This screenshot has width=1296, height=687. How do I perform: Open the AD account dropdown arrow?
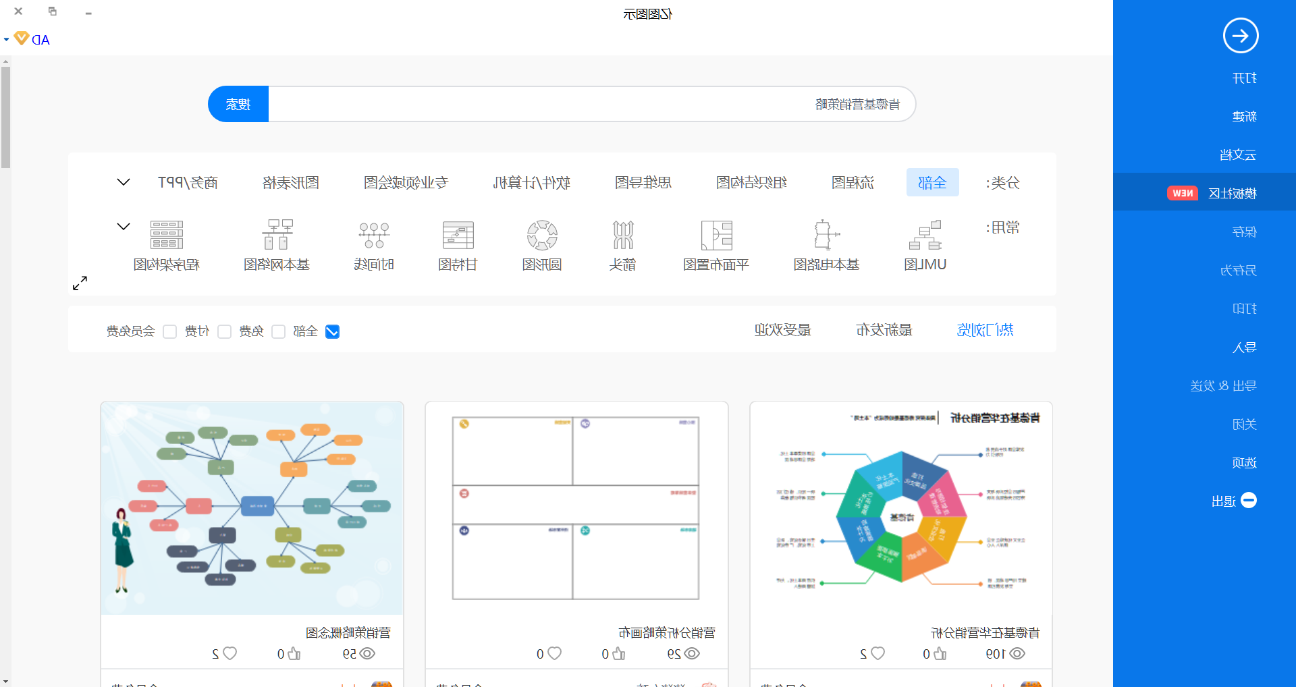coord(6,40)
